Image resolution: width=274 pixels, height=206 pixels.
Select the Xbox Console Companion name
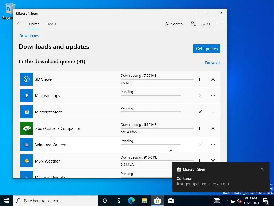[x=58, y=128]
